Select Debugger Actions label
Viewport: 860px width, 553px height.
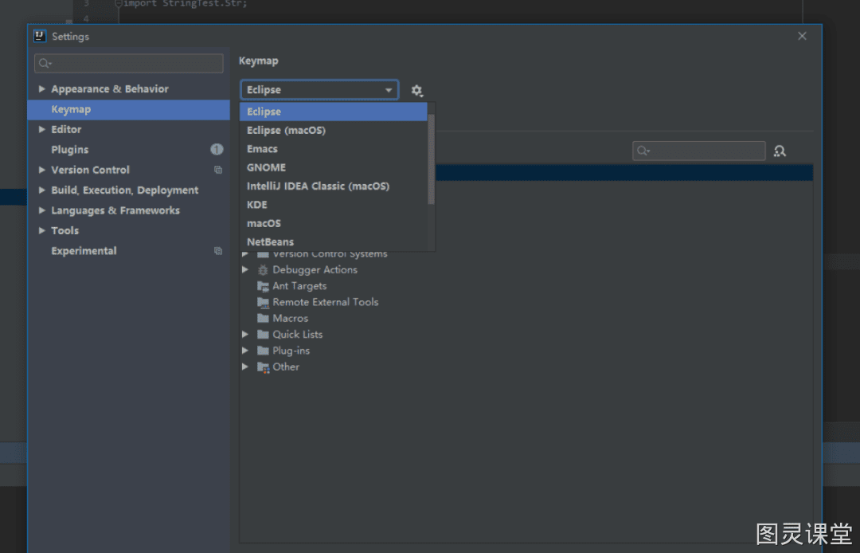point(315,270)
